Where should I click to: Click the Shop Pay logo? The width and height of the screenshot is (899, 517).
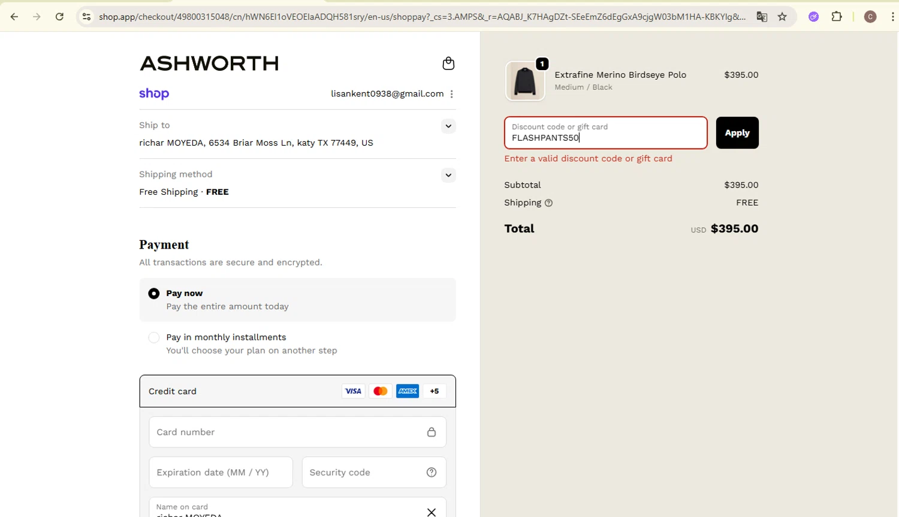coord(154,94)
